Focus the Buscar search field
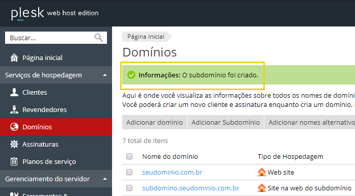The image size is (355, 196). tap(56, 38)
